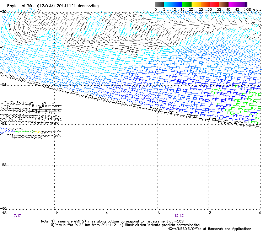263x231 pixels.
Task: Click the green 15-20 knots legend swatch
Action: pos(187,4)
